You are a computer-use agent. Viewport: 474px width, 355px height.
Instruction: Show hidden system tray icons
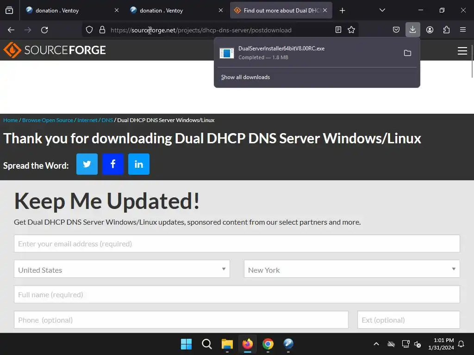click(376, 344)
